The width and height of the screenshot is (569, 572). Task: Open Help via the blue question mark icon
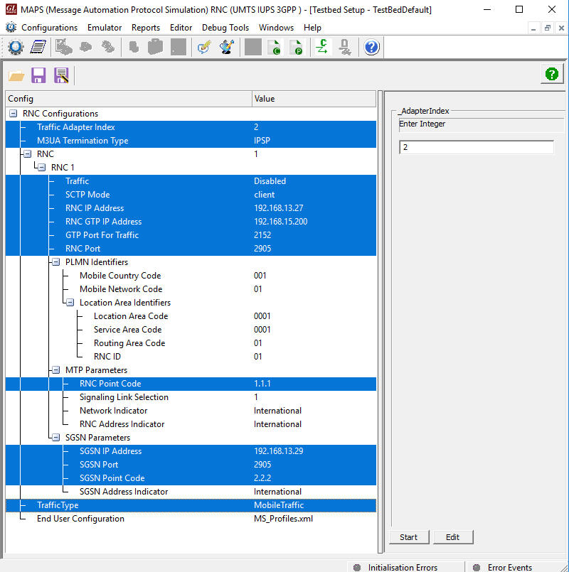coord(371,47)
